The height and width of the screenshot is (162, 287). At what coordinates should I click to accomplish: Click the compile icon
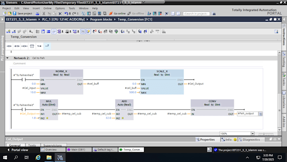(x=83, y=14)
